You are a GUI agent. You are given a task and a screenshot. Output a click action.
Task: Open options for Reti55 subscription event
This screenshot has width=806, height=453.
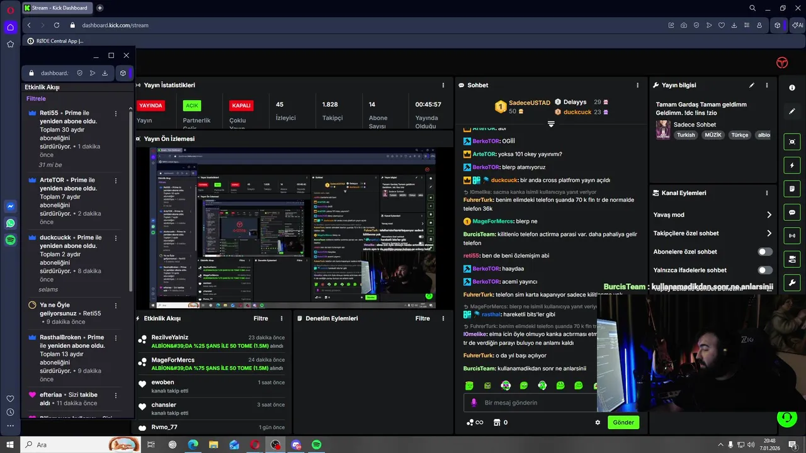116,113
